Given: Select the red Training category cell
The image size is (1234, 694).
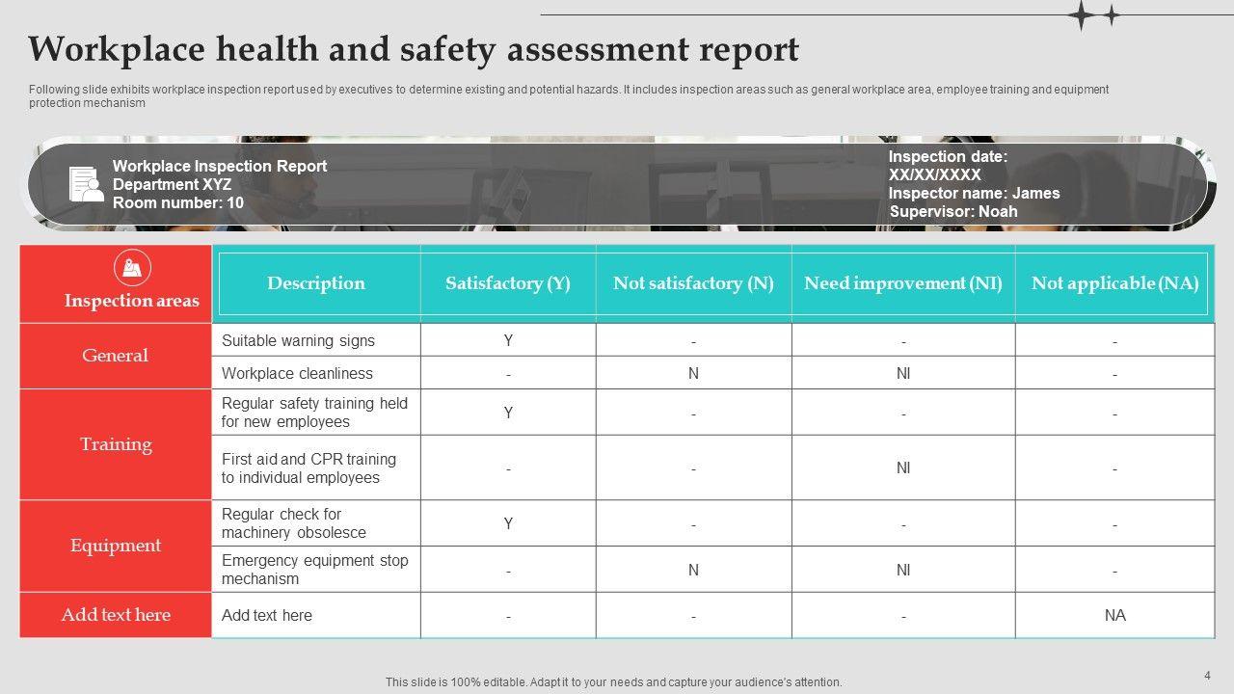Looking at the screenshot, I should 116,444.
